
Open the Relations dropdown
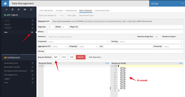pos(91,37)
